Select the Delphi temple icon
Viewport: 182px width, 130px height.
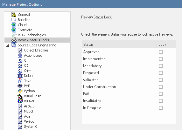pos(20,76)
